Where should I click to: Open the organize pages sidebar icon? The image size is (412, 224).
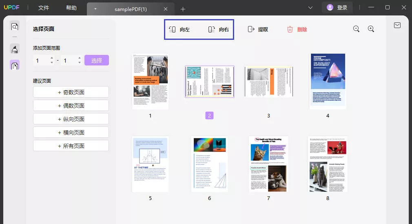[x=15, y=65]
